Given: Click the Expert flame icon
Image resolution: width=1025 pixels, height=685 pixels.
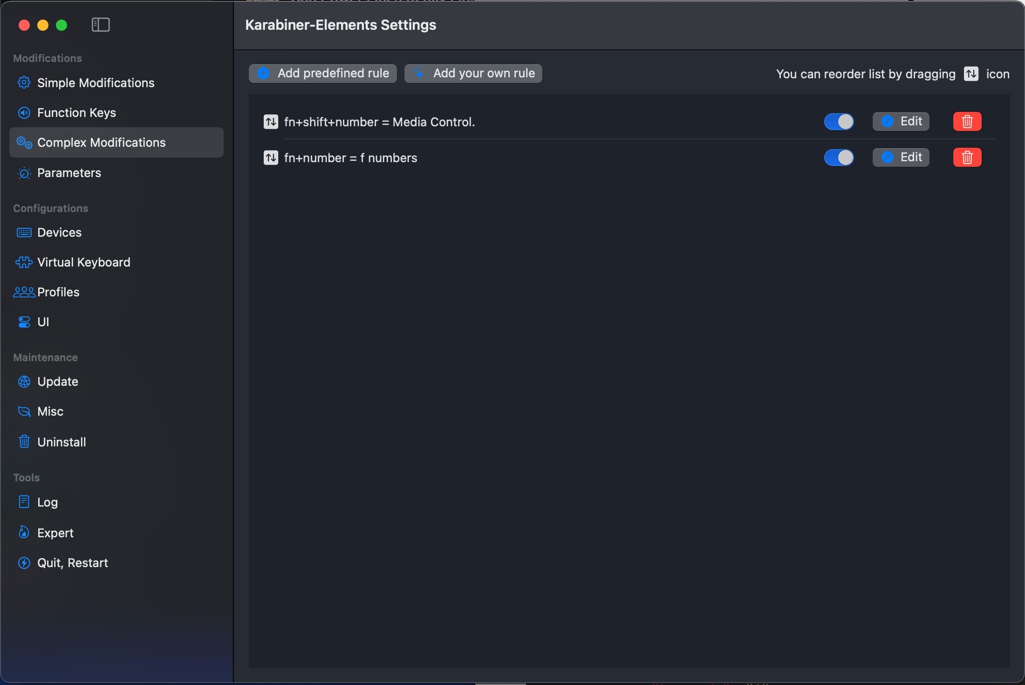Looking at the screenshot, I should (24, 532).
